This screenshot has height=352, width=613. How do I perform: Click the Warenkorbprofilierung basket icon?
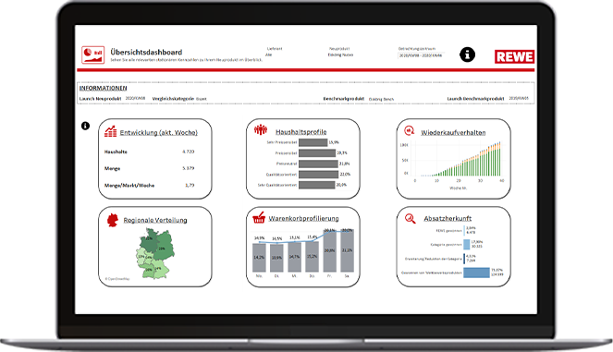tap(259, 218)
